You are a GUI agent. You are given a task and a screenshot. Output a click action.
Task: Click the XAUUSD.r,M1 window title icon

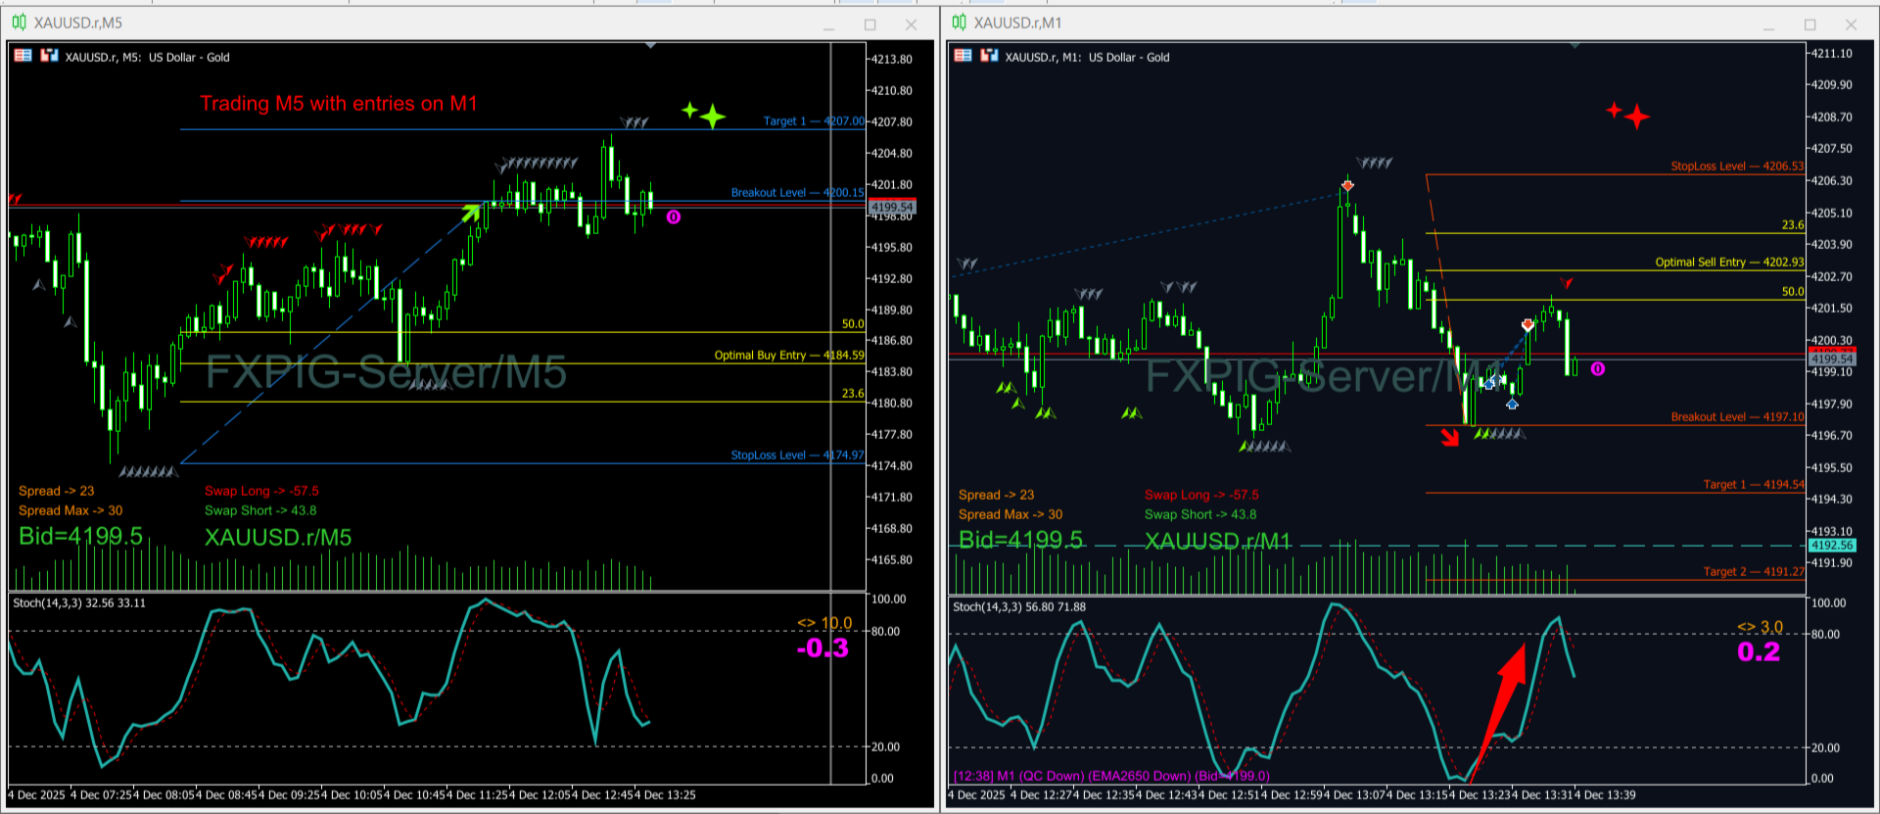point(959,23)
